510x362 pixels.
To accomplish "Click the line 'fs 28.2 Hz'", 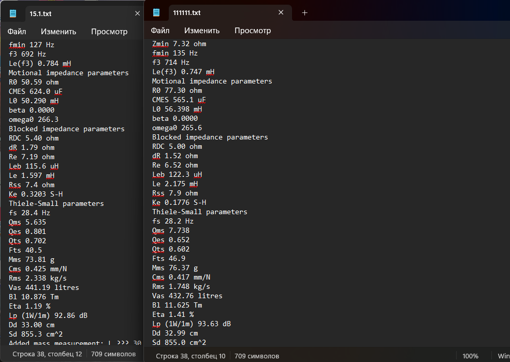I will pyautogui.click(x=173, y=221).
